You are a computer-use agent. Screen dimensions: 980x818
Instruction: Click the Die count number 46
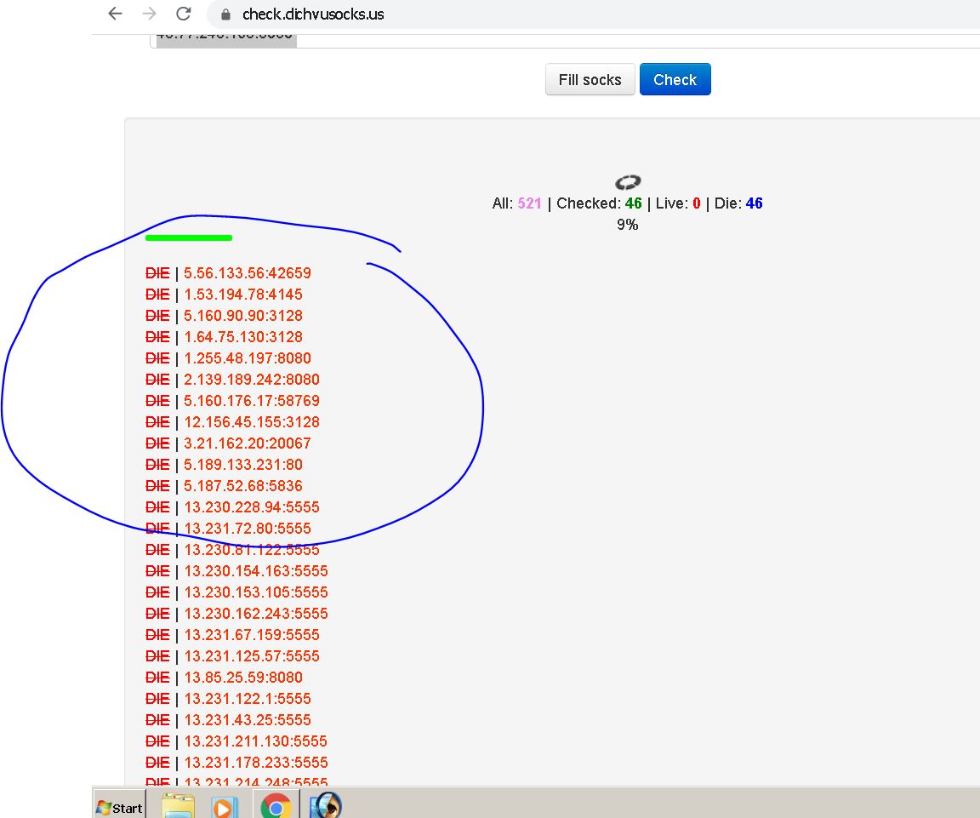[x=754, y=203]
